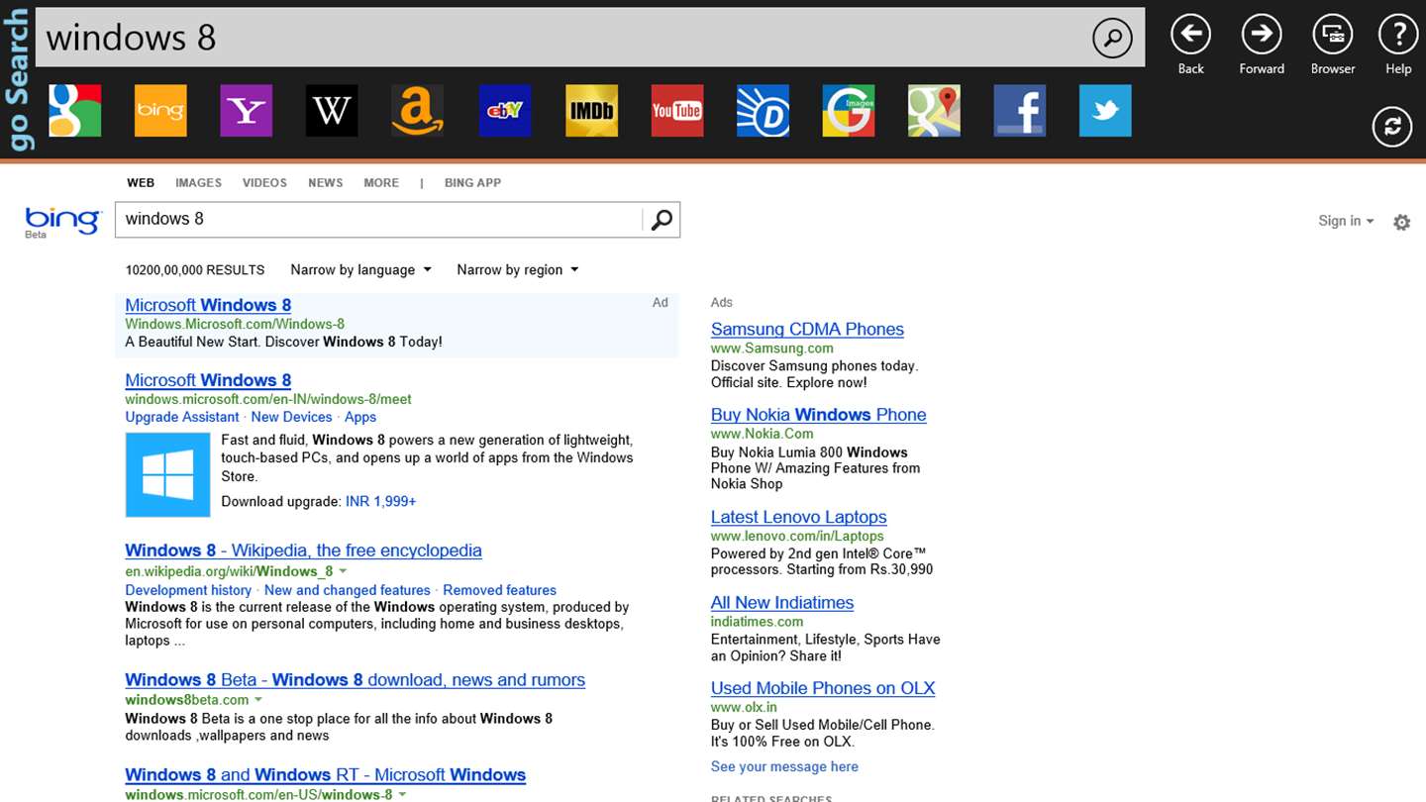This screenshot has height=802, width=1426.
Task: Open the Latest Lenovo Laptops ad
Action: click(x=798, y=517)
